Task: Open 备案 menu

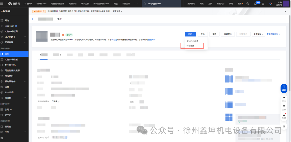Action: coord(202,3)
